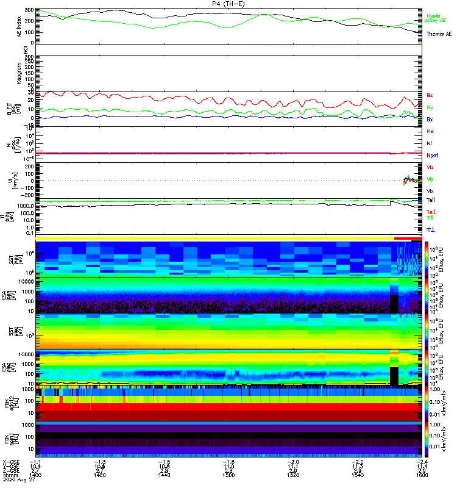Image resolution: width=457 pixels, height=488 pixels.
Task: Click the red Te perpendicular legend label
Action: click(x=431, y=212)
